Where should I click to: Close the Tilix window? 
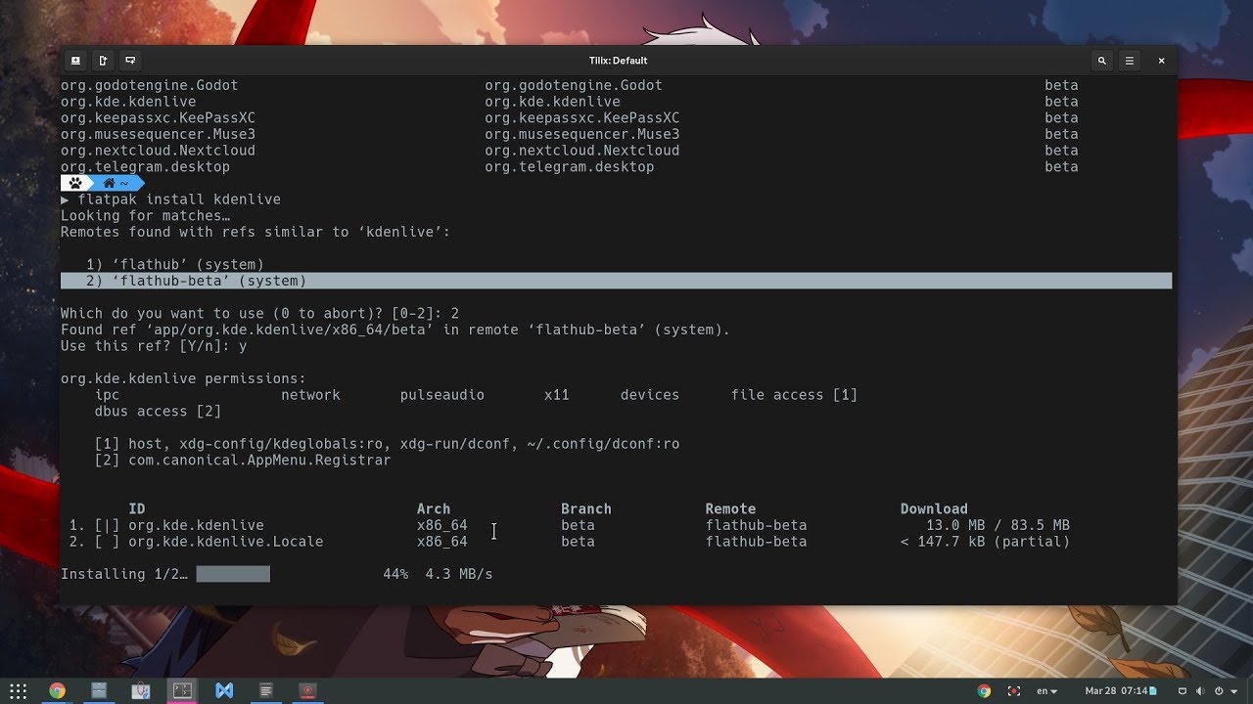click(1161, 61)
